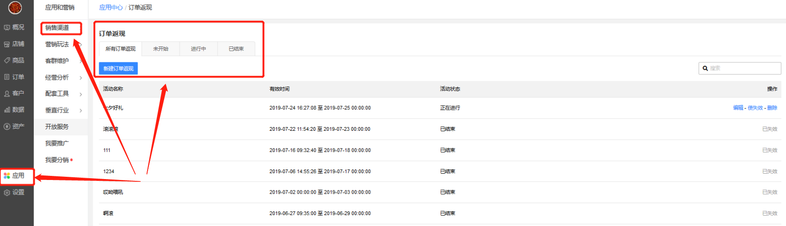Viewport: 786px width, 226px height.
Task: Expand 经营分析 submenu arrow
Action: 81,78
